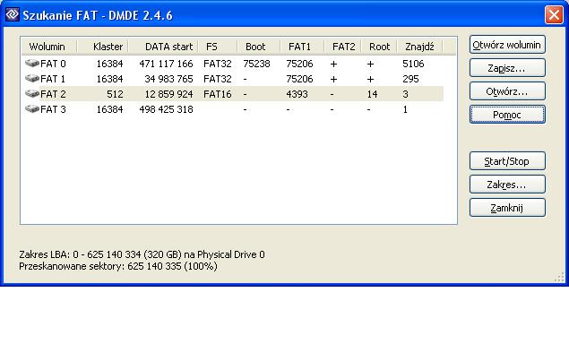
Task: Close the Szukanie FAT dialog window
Action: [x=554, y=15]
